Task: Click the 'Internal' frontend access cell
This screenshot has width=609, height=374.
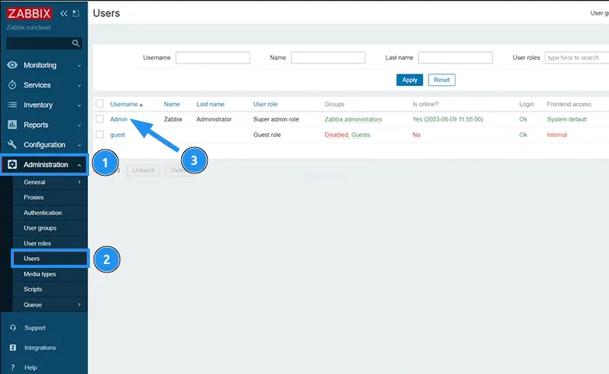Action: tap(557, 135)
